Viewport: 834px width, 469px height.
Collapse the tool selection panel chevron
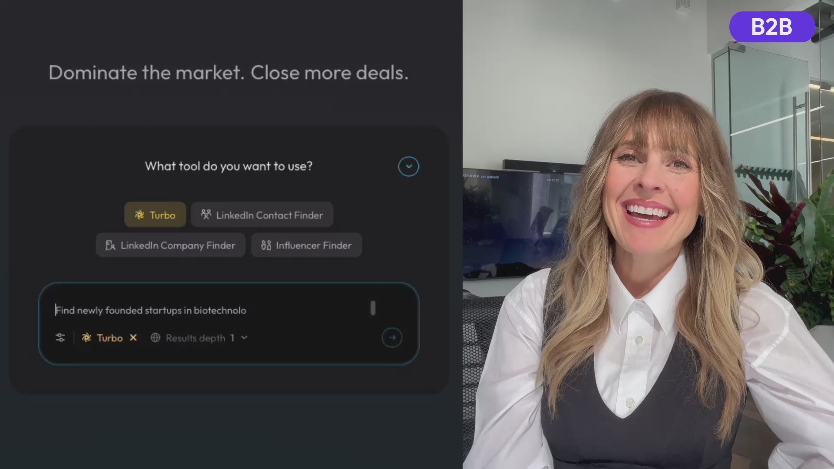tap(408, 166)
